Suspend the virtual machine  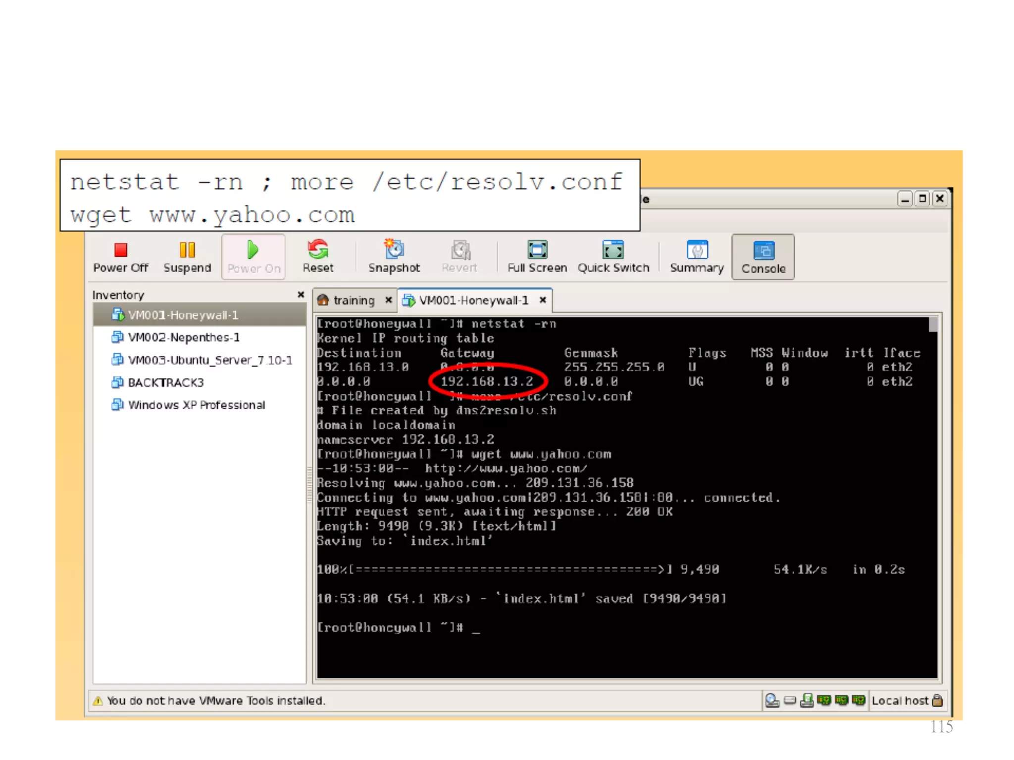point(187,257)
